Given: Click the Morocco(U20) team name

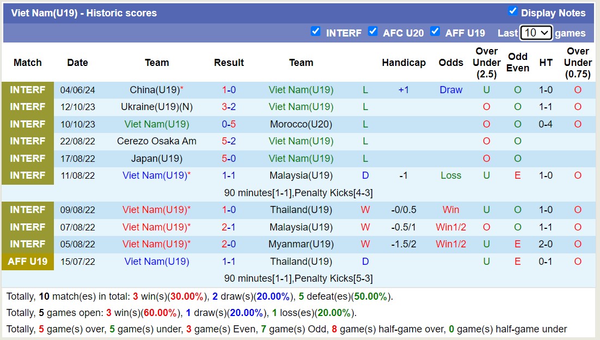Looking at the screenshot, I should pos(301,124).
